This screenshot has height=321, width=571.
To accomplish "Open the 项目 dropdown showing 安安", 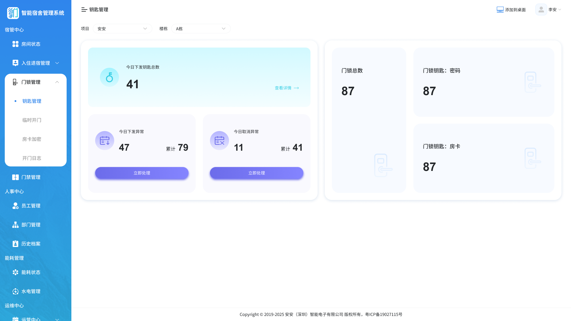I will (123, 29).
